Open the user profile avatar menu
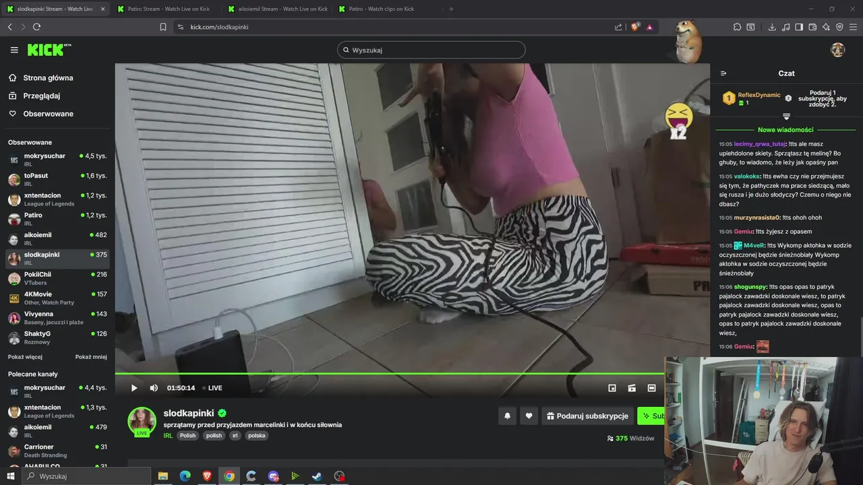The image size is (863, 485). pyautogui.click(x=838, y=50)
